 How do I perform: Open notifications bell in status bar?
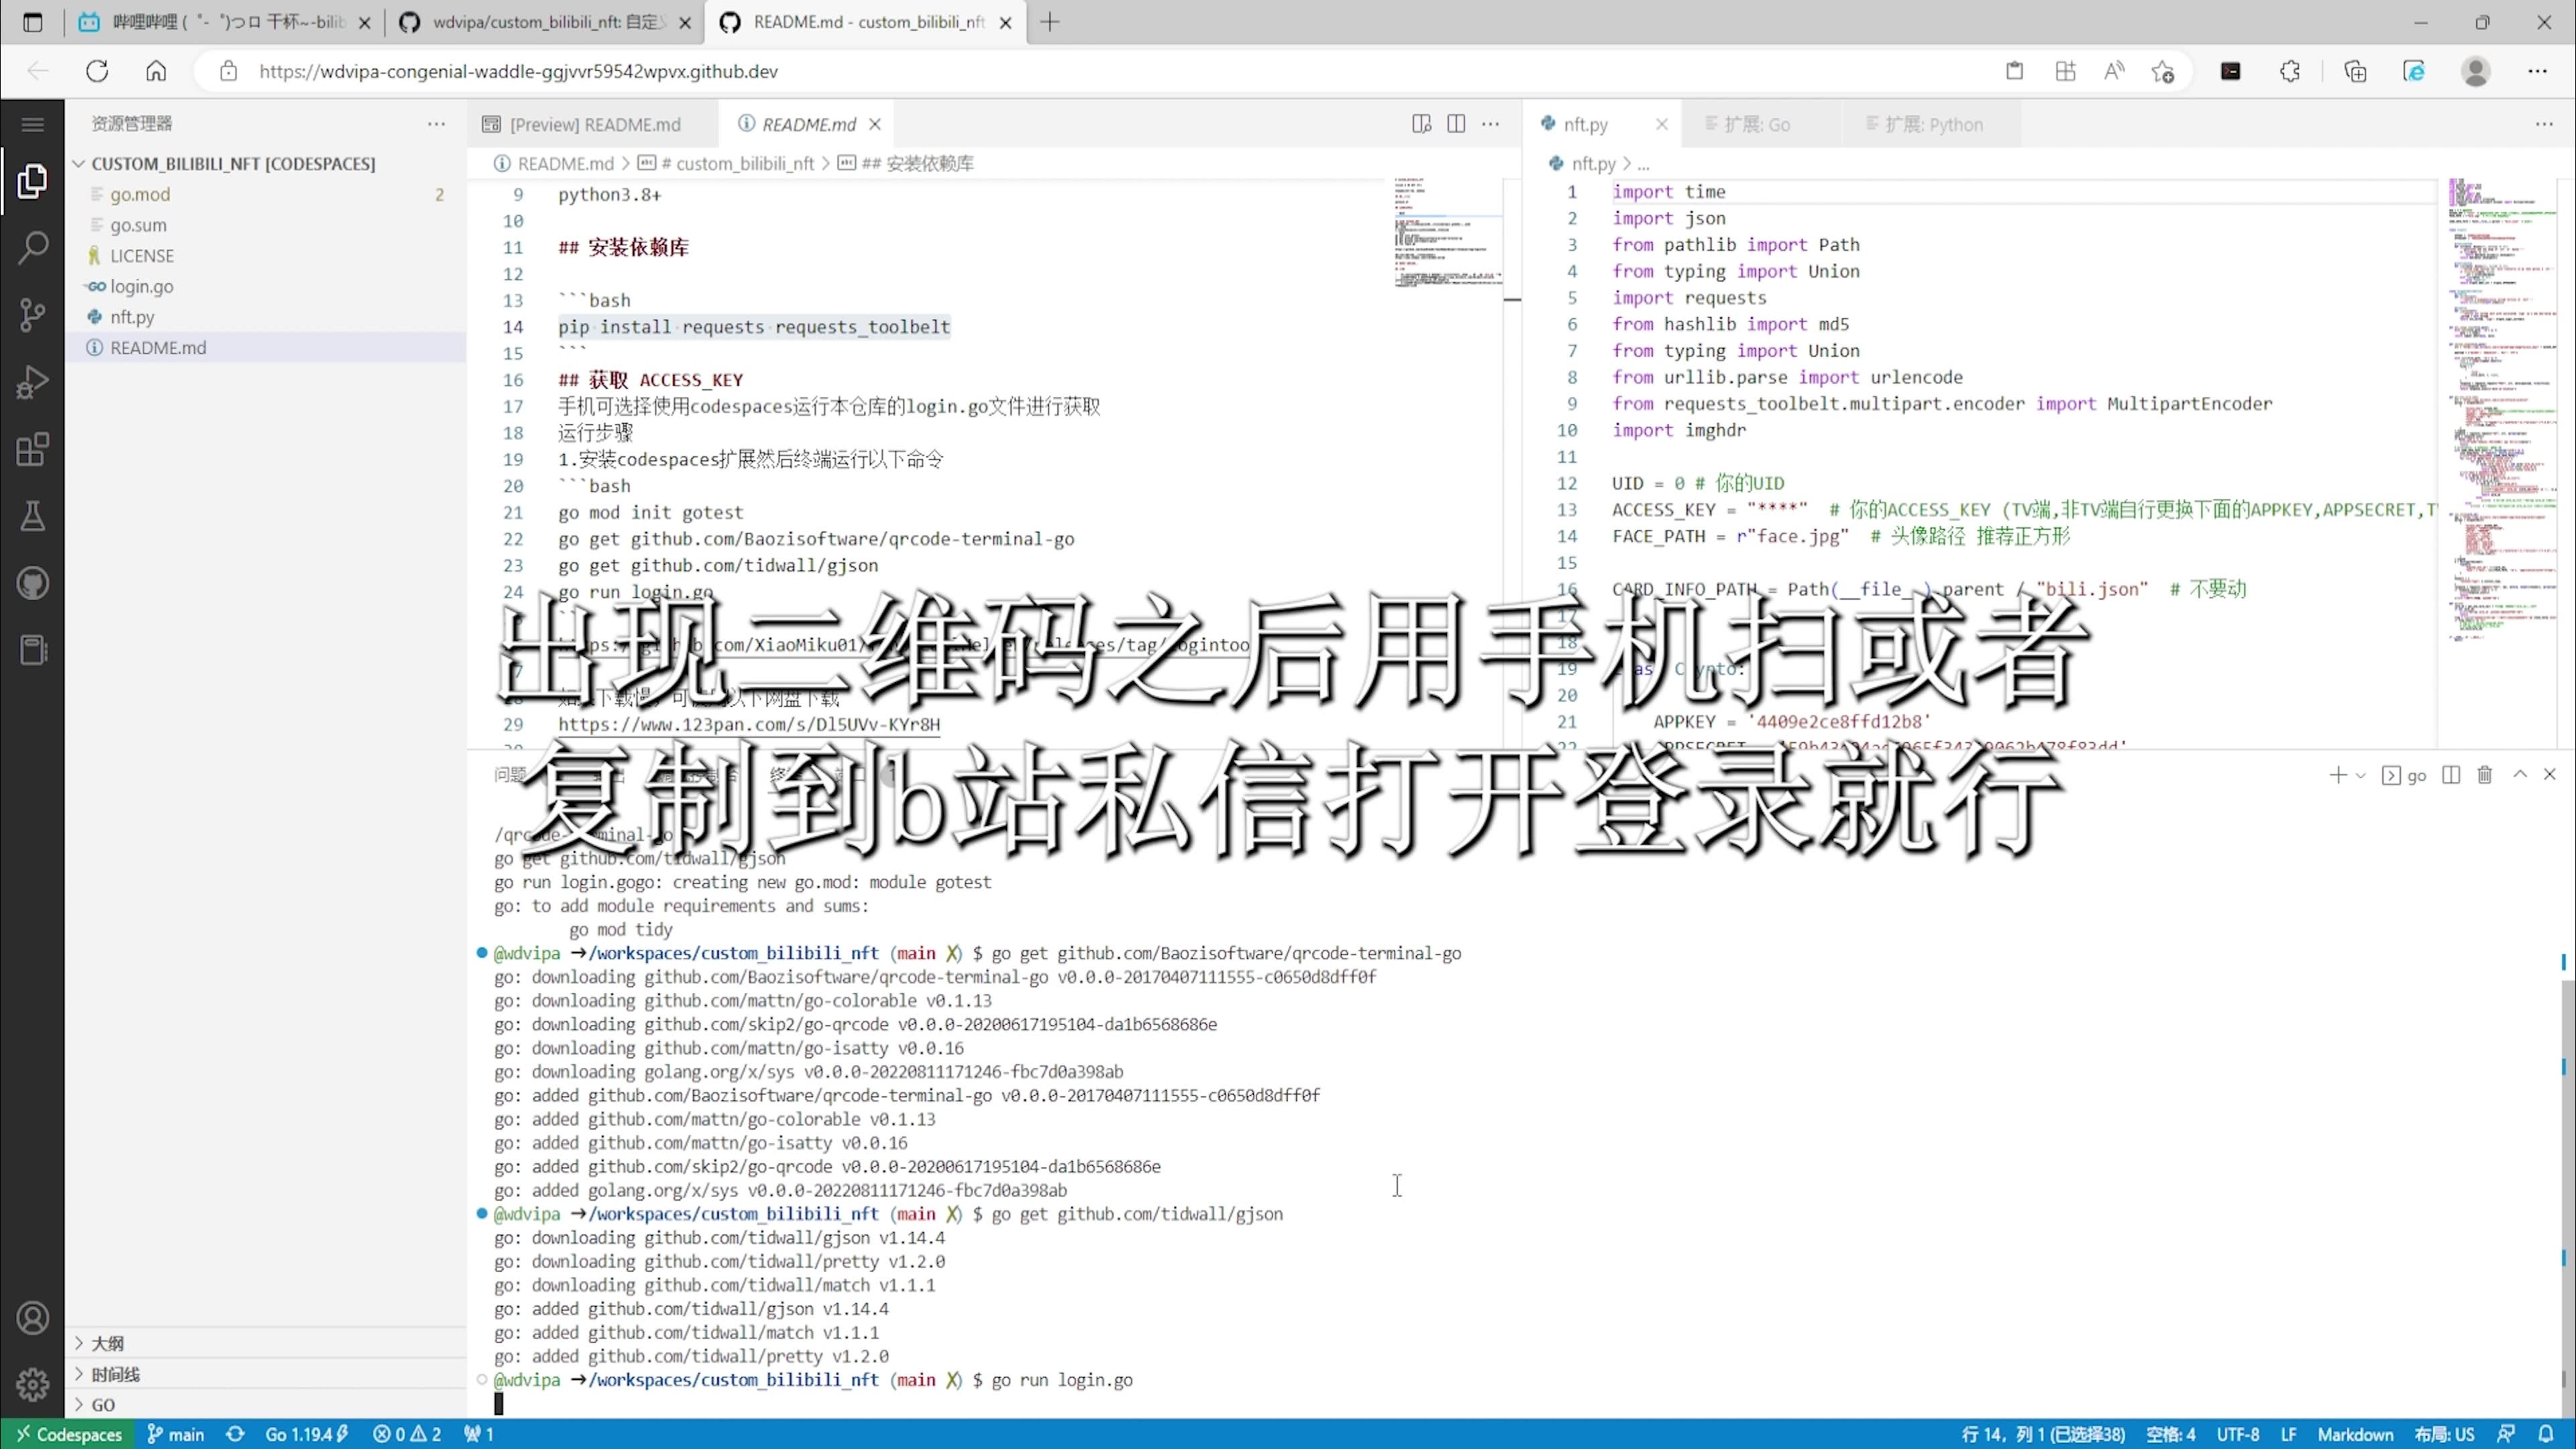(2546, 1434)
